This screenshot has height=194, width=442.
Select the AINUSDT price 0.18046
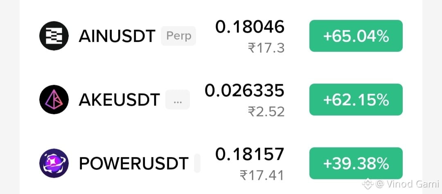[250, 27]
